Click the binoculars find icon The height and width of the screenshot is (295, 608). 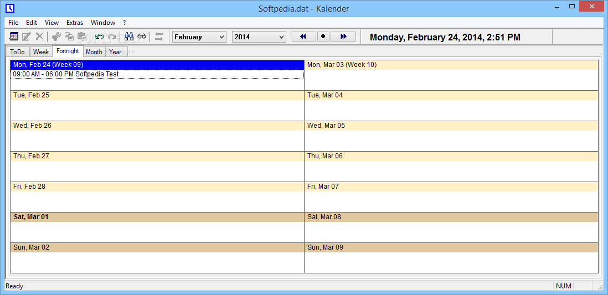pos(129,37)
